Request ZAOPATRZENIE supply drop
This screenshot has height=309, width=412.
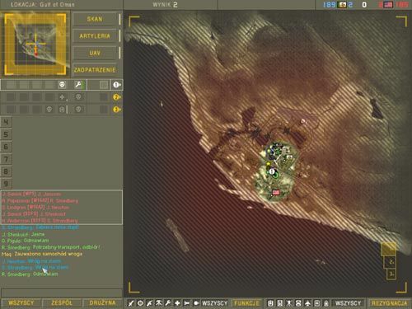(95, 70)
